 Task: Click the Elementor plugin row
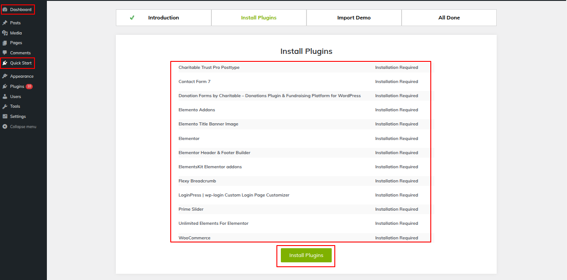(x=189, y=138)
